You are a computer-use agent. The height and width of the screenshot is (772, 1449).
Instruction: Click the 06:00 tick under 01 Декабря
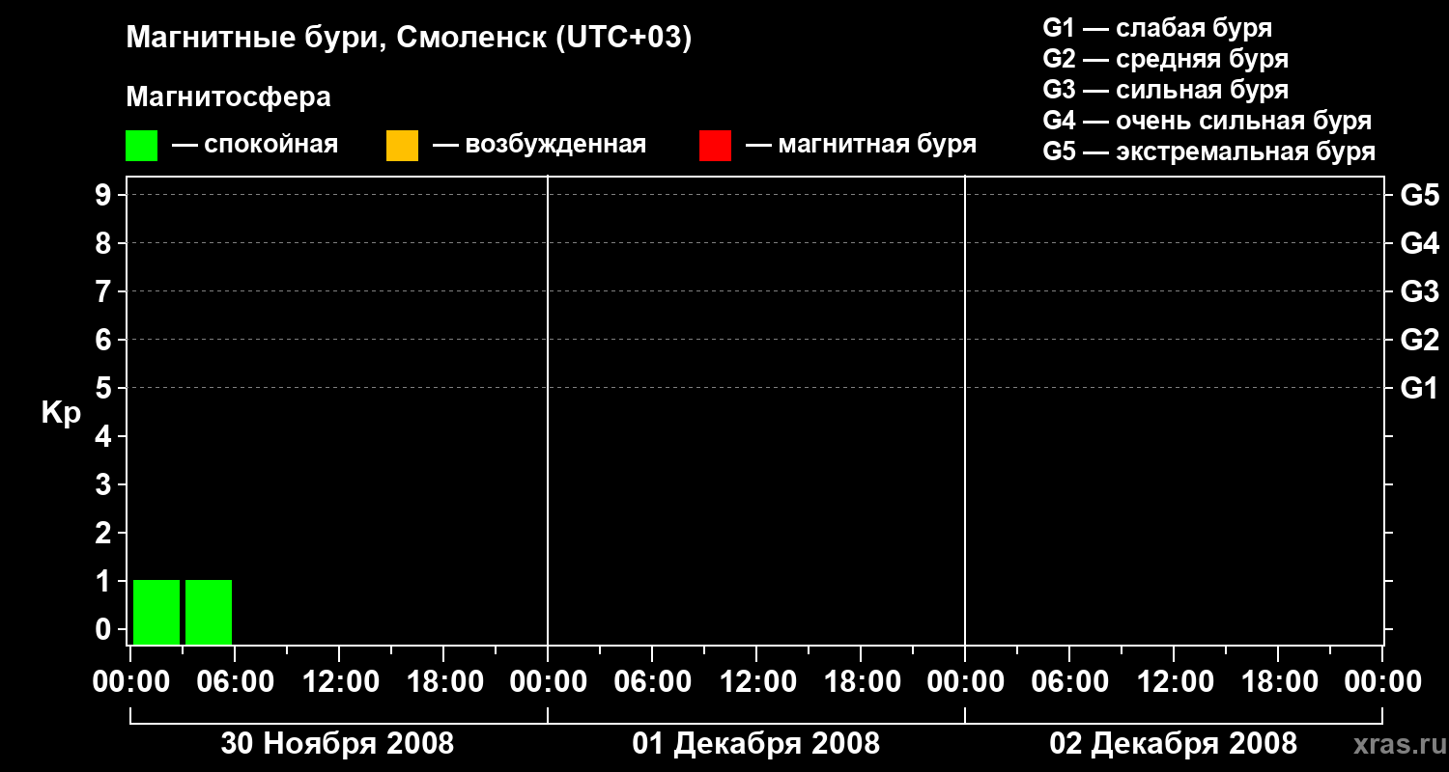pos(652,681)
